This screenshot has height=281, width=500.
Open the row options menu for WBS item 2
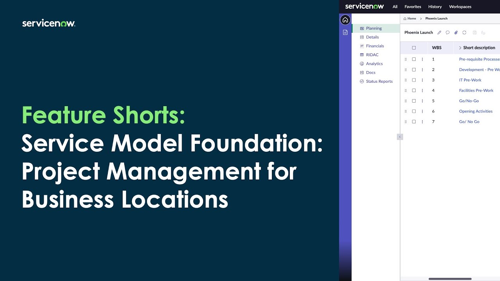coord(422,69)
